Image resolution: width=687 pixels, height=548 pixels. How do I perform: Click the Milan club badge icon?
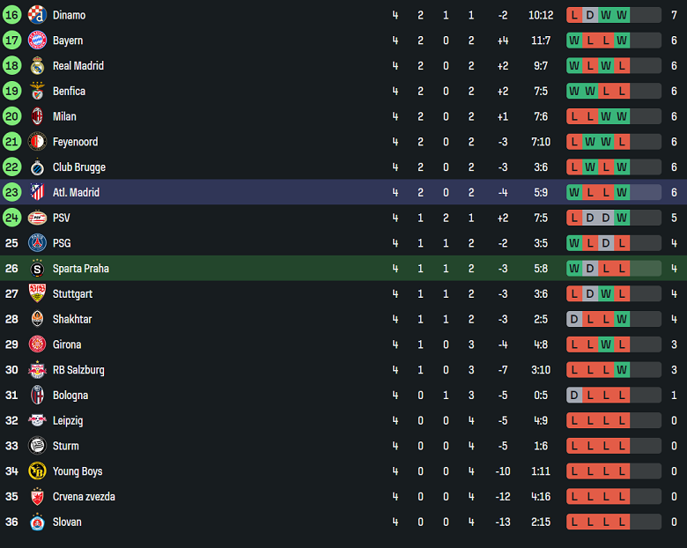[x=37, y=116]
